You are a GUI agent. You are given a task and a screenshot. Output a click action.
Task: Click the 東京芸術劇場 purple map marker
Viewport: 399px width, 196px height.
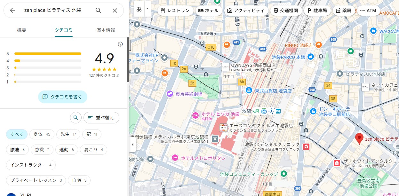point(170,94)
